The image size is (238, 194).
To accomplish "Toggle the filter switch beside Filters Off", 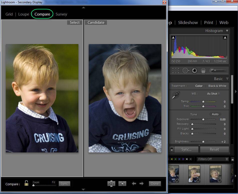I will point(232,159).
